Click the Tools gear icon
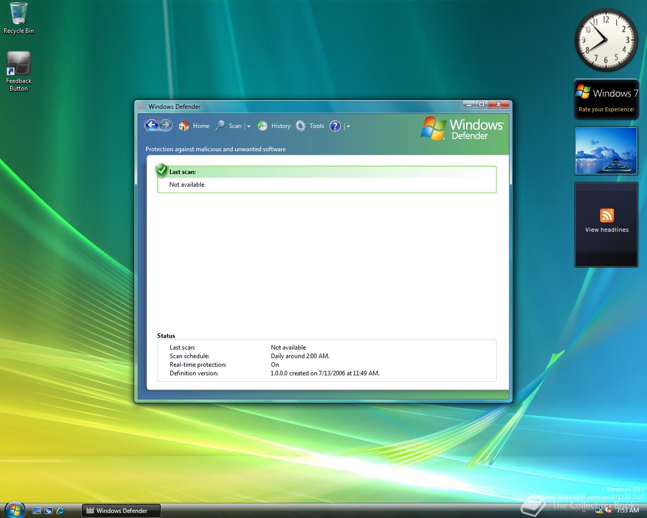Image resolution: width=647 pixels, height=518 pixels. point(301,126)
